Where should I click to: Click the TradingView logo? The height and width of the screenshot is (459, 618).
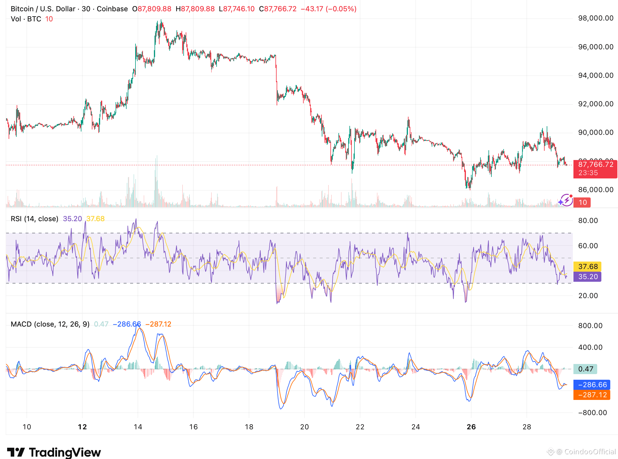coord(54,452)
